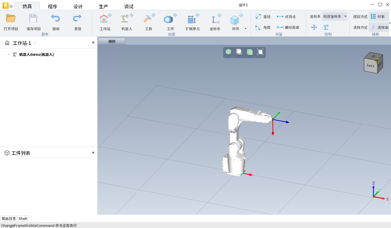
Task: Expand the Attachment (附件) dropdown arrow
Action: click(x=246, y=29)
